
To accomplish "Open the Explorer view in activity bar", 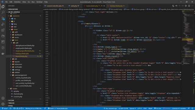I will (x=3, y=6).
